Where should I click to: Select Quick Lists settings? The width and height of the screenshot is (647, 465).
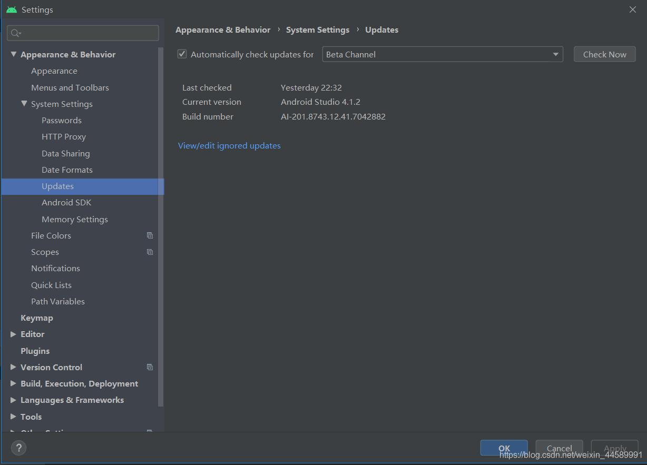pyautogui.click(x=51, y=285)
